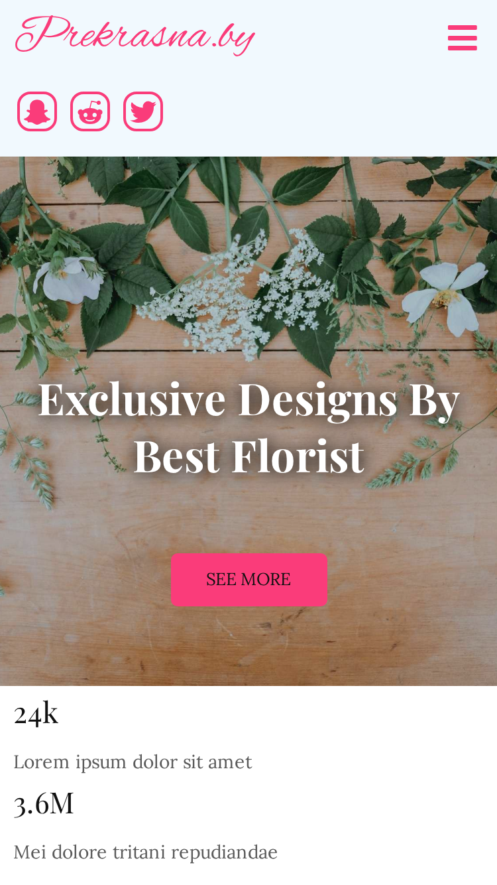This screenshot has width=497, height=885.
Task: Click the 'Mei dolore tritani repudiandae' text
Action: pyautogui.click(x=146, y=852)
